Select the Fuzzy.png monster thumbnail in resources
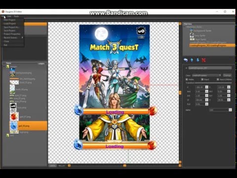 point(13,107)
